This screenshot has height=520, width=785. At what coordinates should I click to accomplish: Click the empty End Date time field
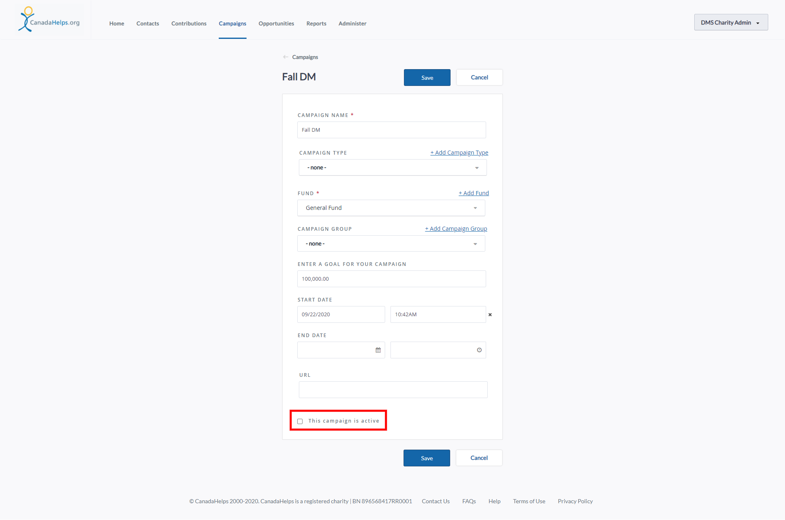[x=438, y=350]
